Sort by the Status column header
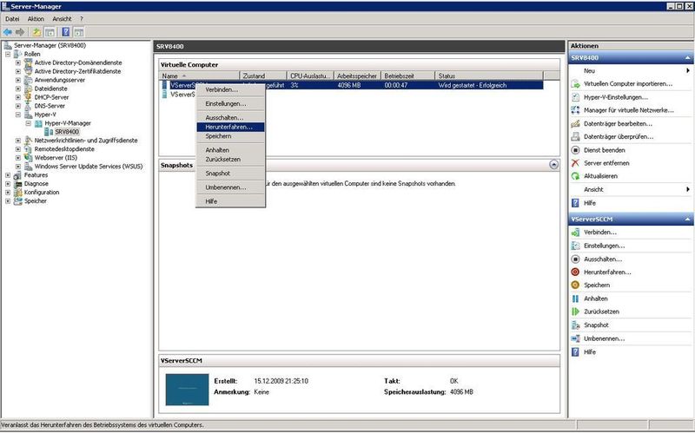This screenshot has height=433, width=695. pyautogui.click(x=489, y=76)
